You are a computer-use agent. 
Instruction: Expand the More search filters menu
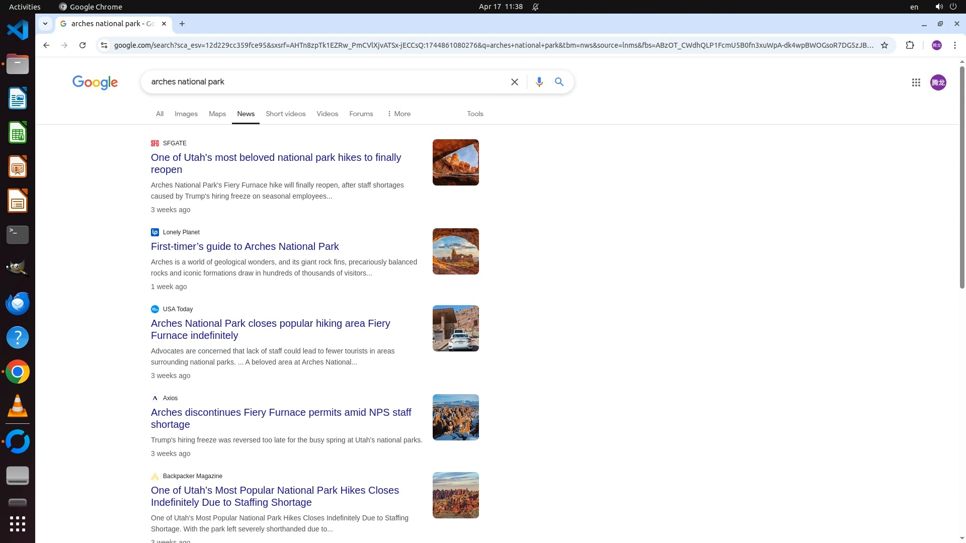click(398, 114)
